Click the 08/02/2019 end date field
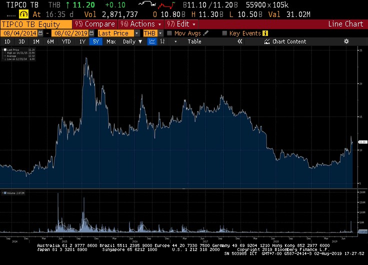Viewport: 368px width, 265px height. tap(71, 33)
